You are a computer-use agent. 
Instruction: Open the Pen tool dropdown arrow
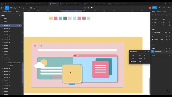pos(21,8)
